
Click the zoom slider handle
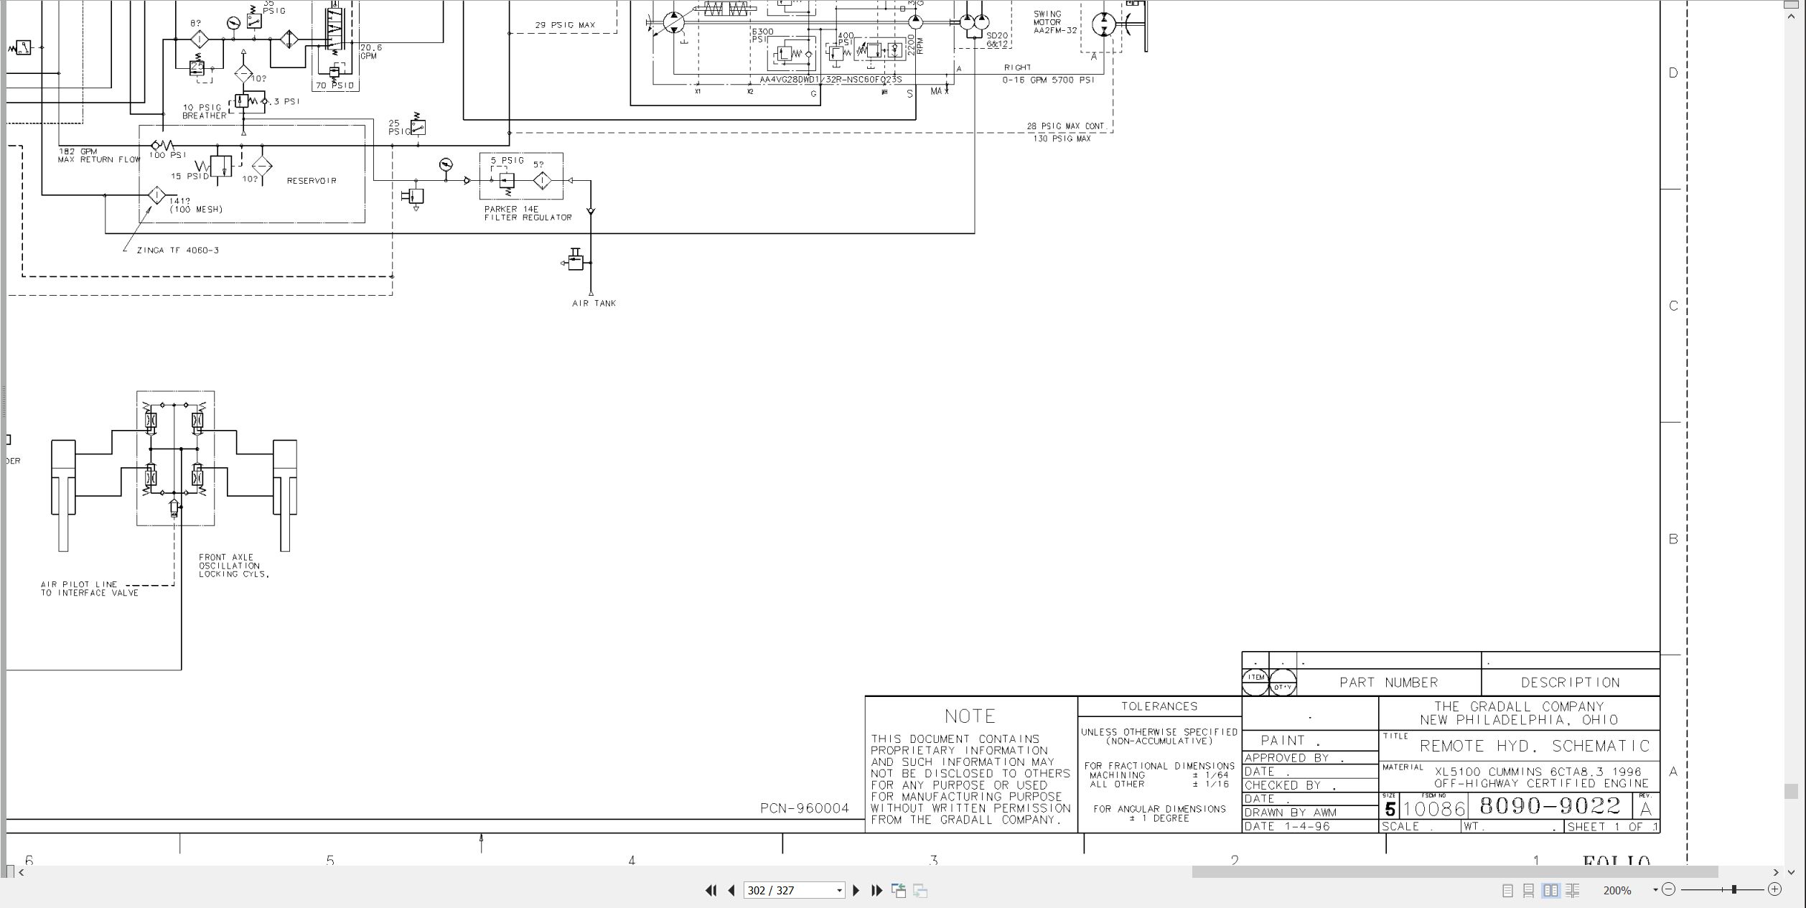point(1734,889)
